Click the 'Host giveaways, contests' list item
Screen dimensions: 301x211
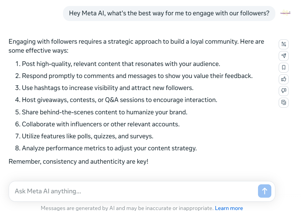click(119, 100)
